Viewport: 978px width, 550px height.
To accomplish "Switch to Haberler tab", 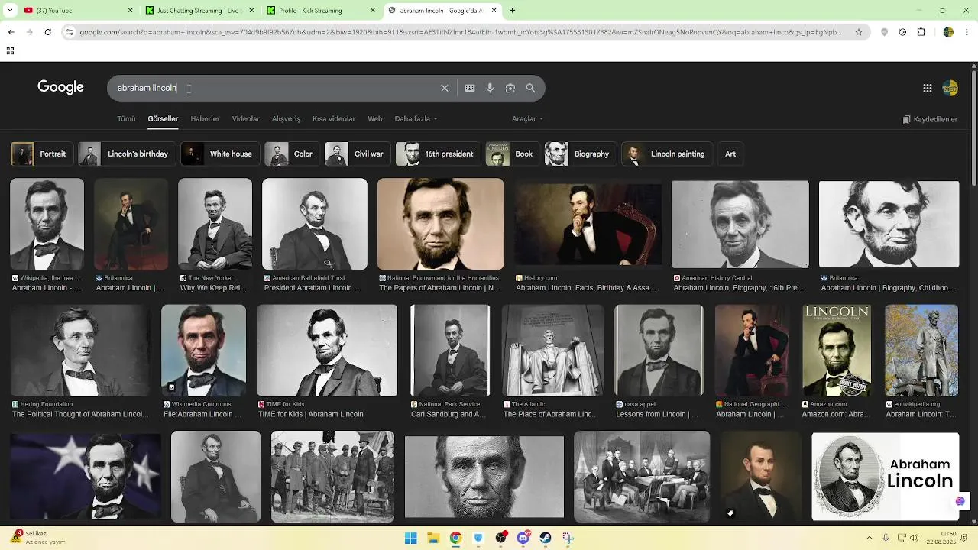I will 205,119.
